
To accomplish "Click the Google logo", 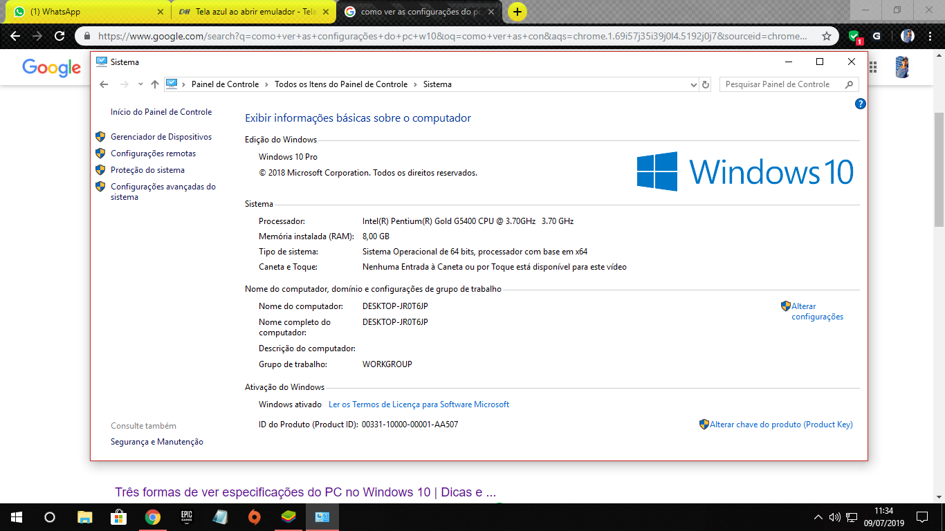I will (52, 67).
